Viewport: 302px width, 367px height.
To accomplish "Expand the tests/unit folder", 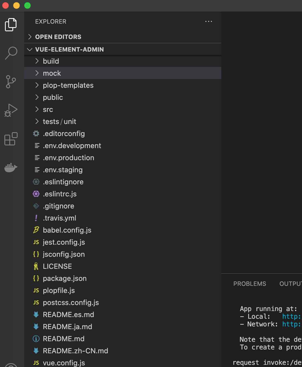I will tap(123, 122).
